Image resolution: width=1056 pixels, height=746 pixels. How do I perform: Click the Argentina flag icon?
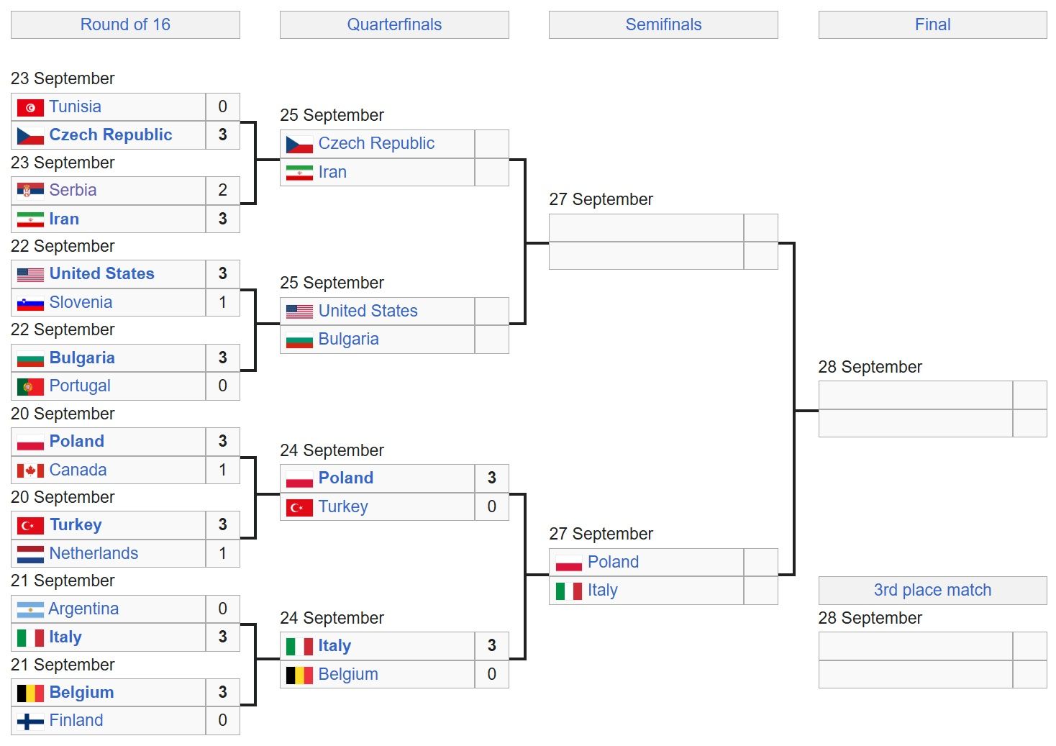30,610
